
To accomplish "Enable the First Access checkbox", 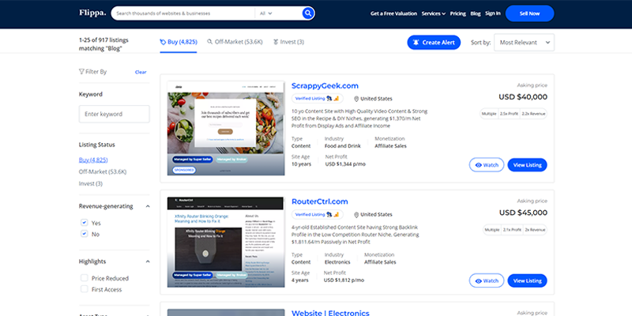I will 84,289.
